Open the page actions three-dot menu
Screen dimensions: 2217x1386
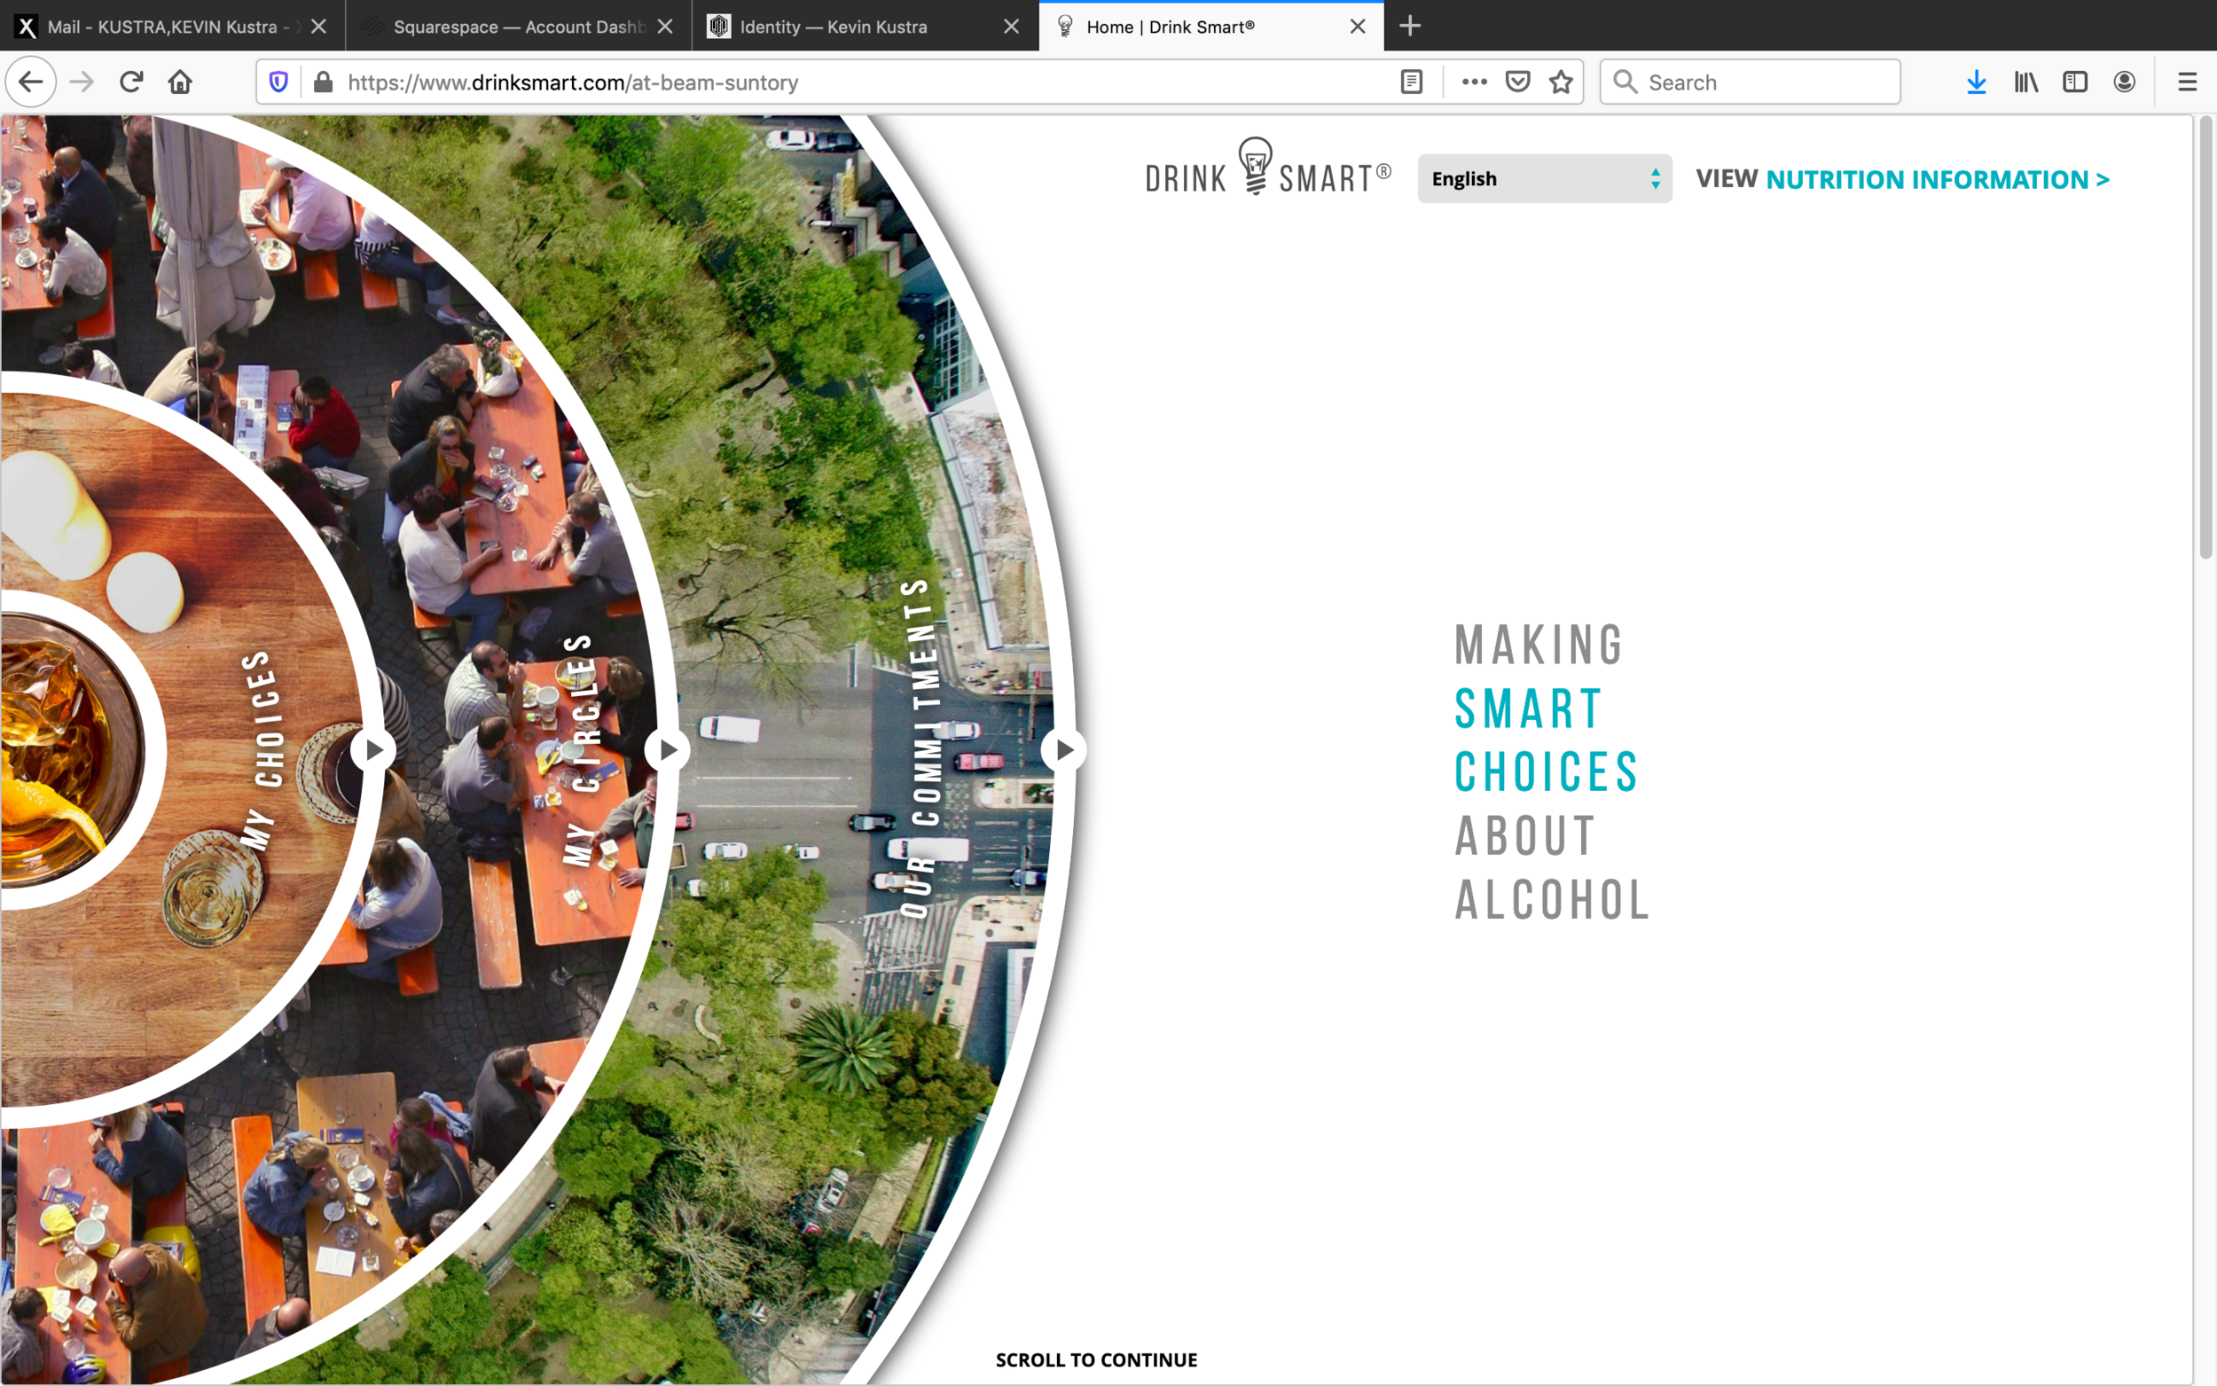tap(1474, 82)
